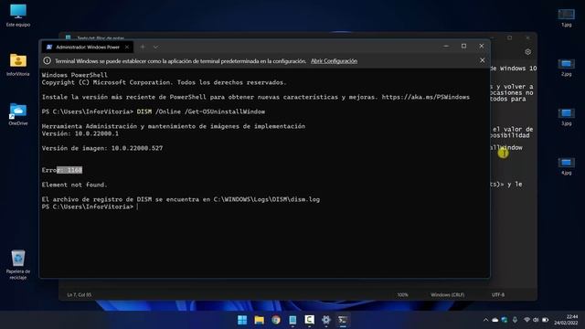The height and width of the screenshot is (329, 585).
Task: Click the Abrir Configuración link
Action: [334, 61]
